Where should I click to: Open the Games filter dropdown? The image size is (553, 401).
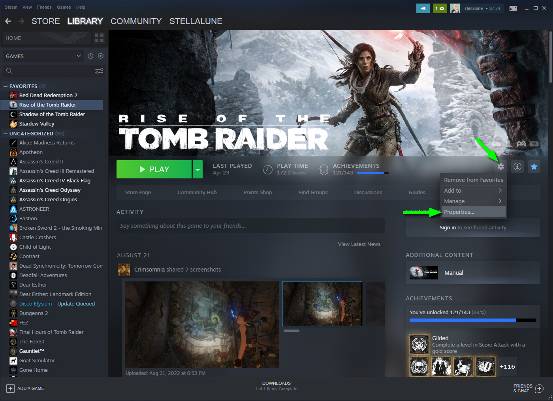click(43, 56)
